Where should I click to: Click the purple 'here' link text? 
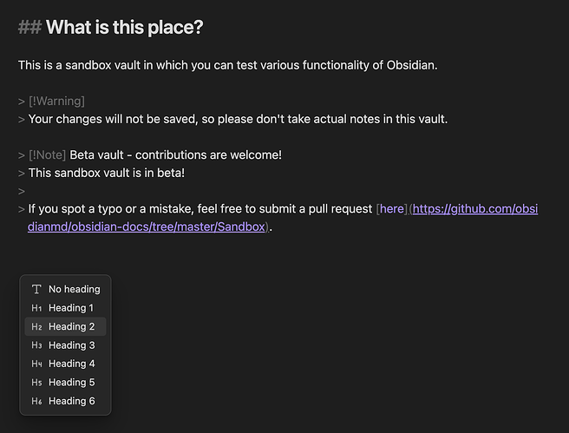pyautogui.click(x=391, y=209)
